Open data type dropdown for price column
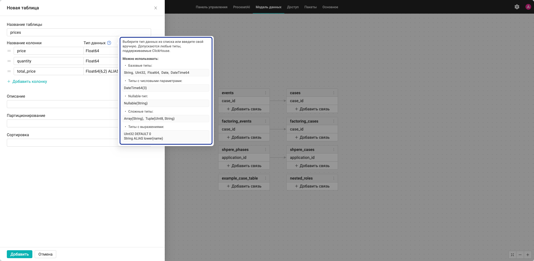 click(x=101, y=51)
